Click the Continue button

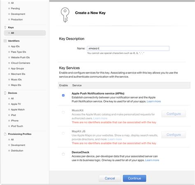(x=135, y=178)
